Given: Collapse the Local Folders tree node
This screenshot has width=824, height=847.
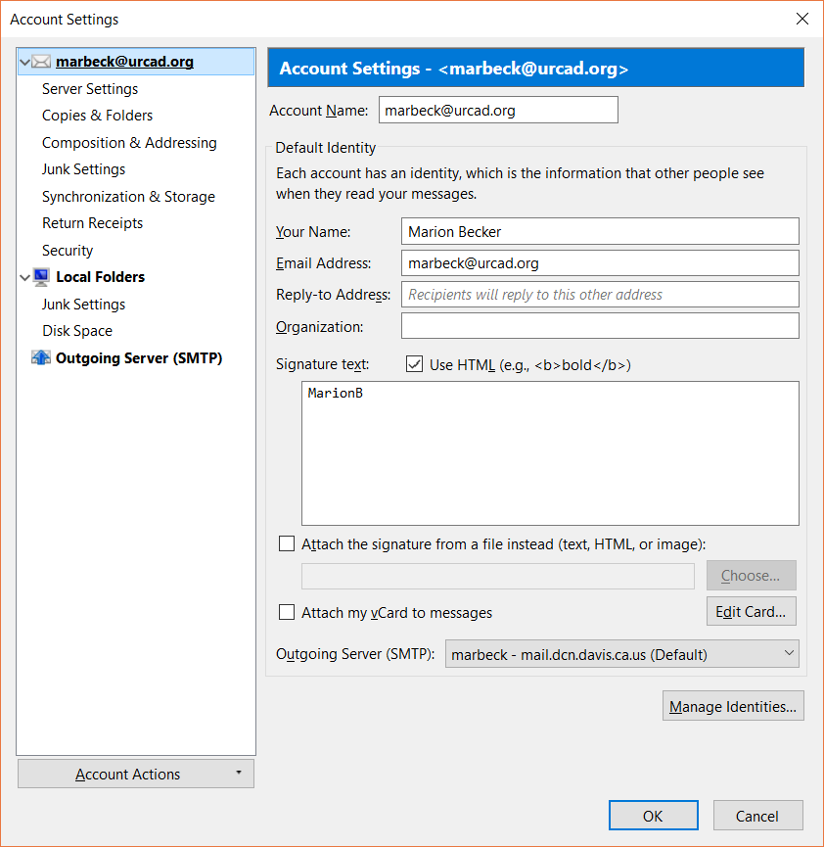Looking at the screenshot, I should (x=24, y=278).
